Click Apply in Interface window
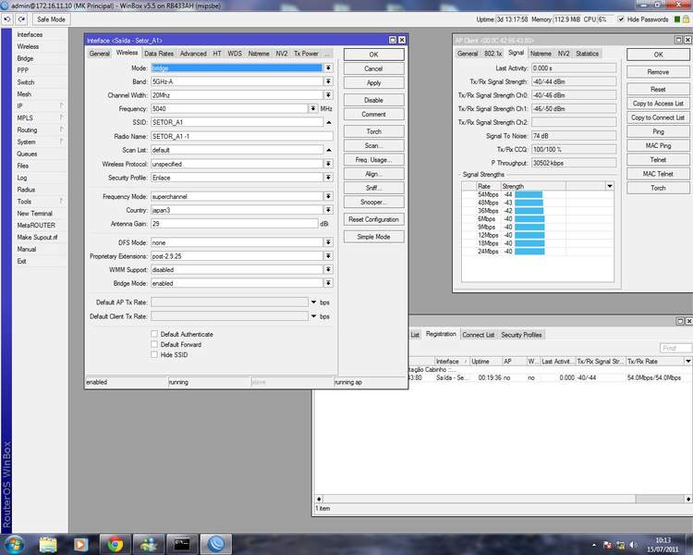Image resolution: width=693 pixels, height=555 pixels. tap(373, 82)
